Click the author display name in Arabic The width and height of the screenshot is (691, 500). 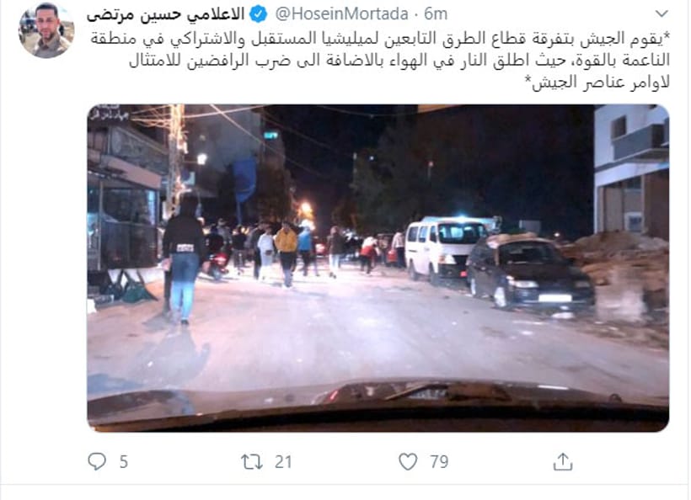coord(166,15)
